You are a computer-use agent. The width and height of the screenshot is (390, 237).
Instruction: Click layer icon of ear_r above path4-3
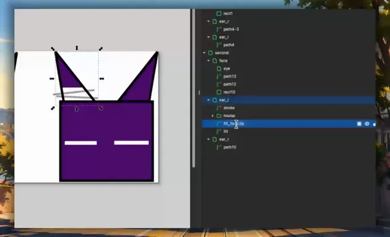tap(214, 21)
